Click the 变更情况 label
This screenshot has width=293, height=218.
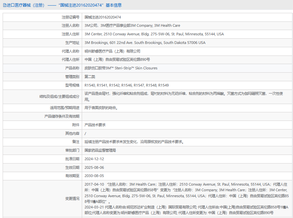72,199
